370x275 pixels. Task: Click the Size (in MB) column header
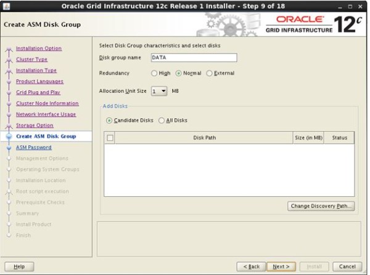coord(308,138)
